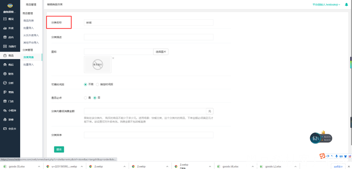Click the Sogou toolbar microphone icon

click(x=337, y=156)
